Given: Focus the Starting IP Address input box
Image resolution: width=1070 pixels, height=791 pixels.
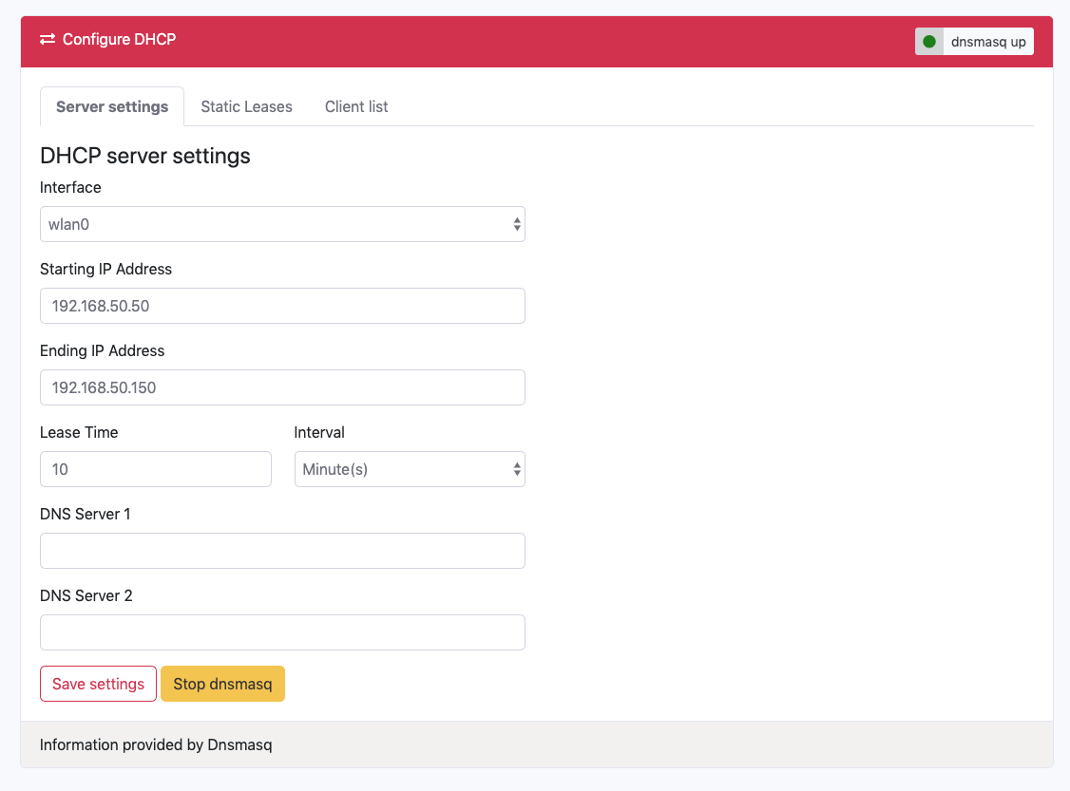Looking at the screenshot, I should point(282,306).
